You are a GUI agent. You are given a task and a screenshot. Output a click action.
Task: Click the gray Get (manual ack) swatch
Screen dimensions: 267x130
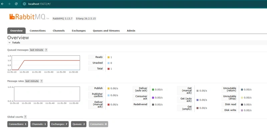[197, 91]
